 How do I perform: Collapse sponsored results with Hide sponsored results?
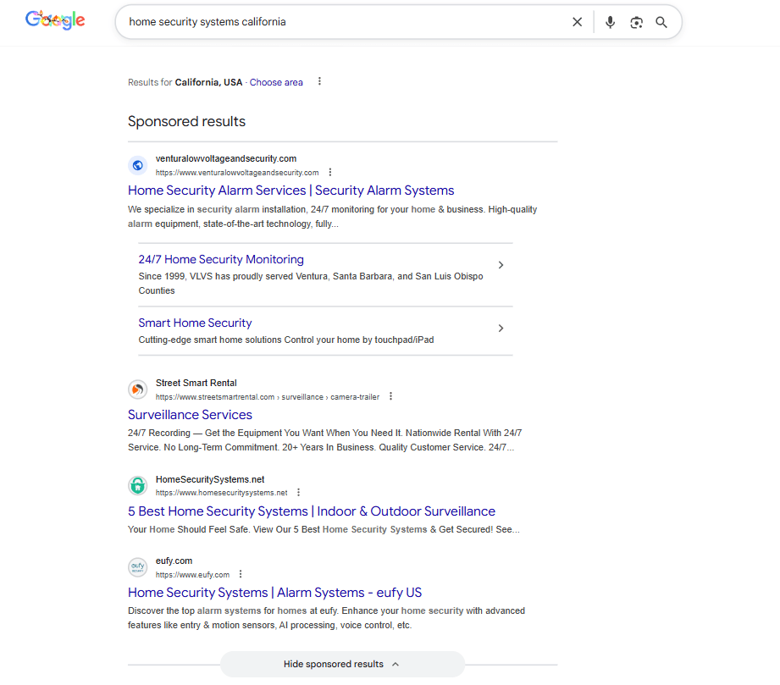[342, 664]
